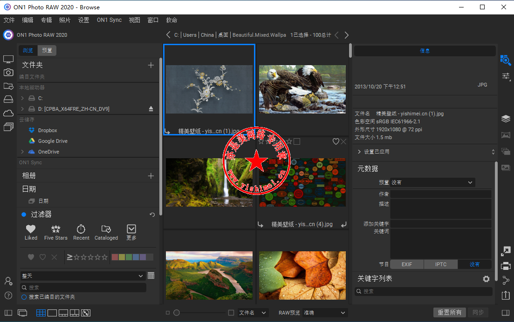Switch to the 预置 tab
This screenshot has height=322, width=514.
[47, 50]
